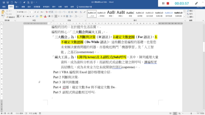Screen dimensions: 205x115
Task: Apply character border icon
Action: [52, 12]
